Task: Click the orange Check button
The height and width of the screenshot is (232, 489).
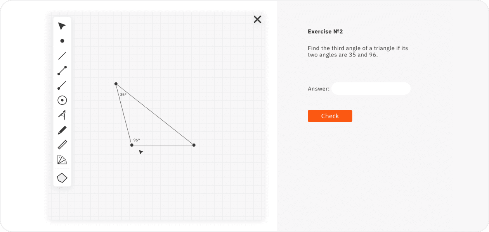Action: tap(330, 116)
